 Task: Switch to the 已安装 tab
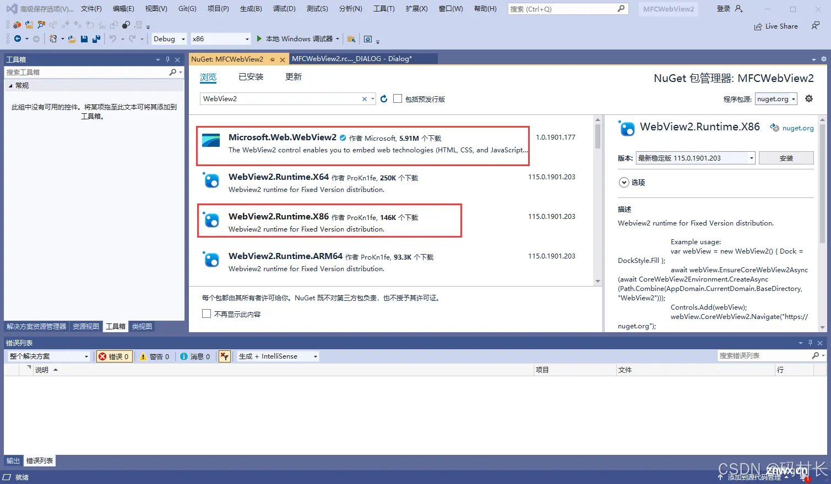[x=251, y=77]
